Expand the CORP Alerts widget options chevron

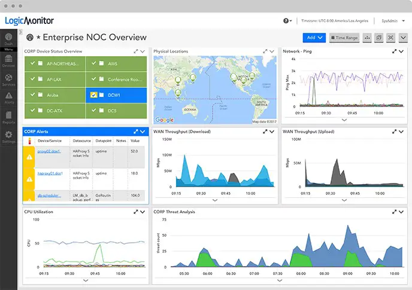[143, 132]
